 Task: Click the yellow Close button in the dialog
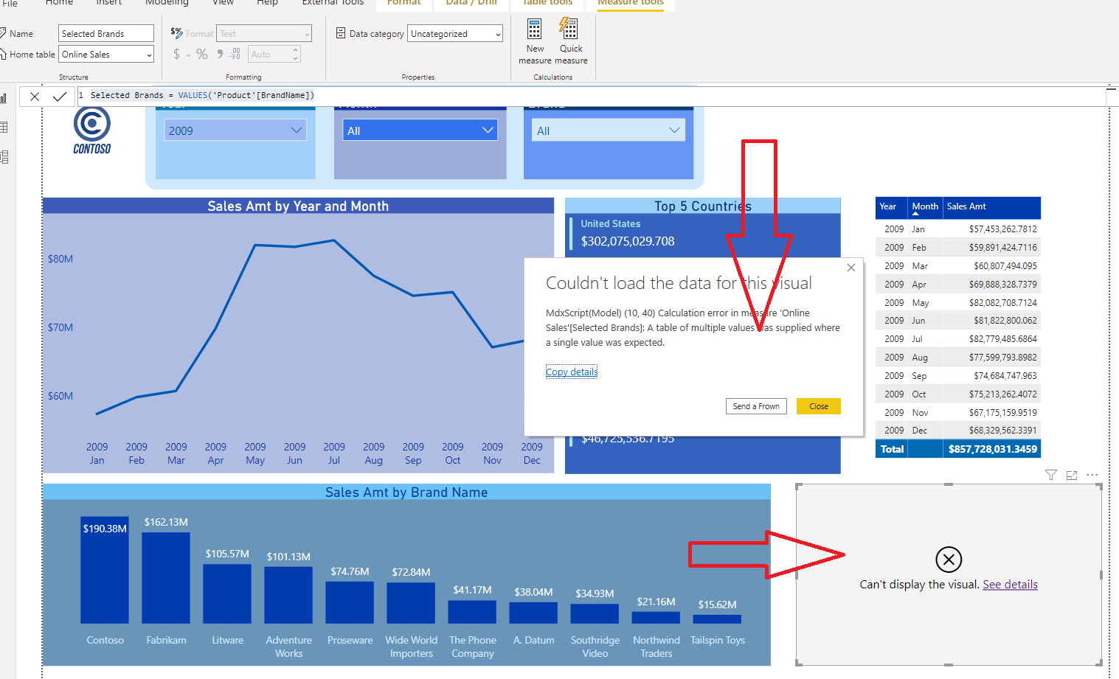click(x=819, y=406)
